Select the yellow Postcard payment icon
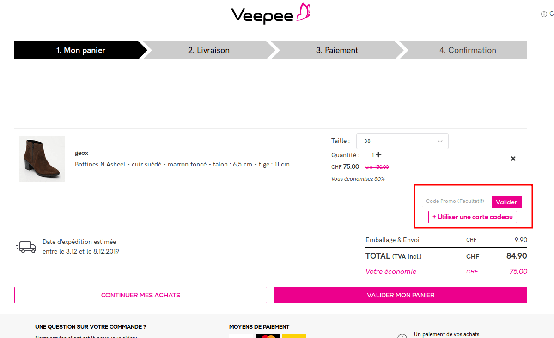The width and height of the screenshot is (554, 338). pos(294,336)
